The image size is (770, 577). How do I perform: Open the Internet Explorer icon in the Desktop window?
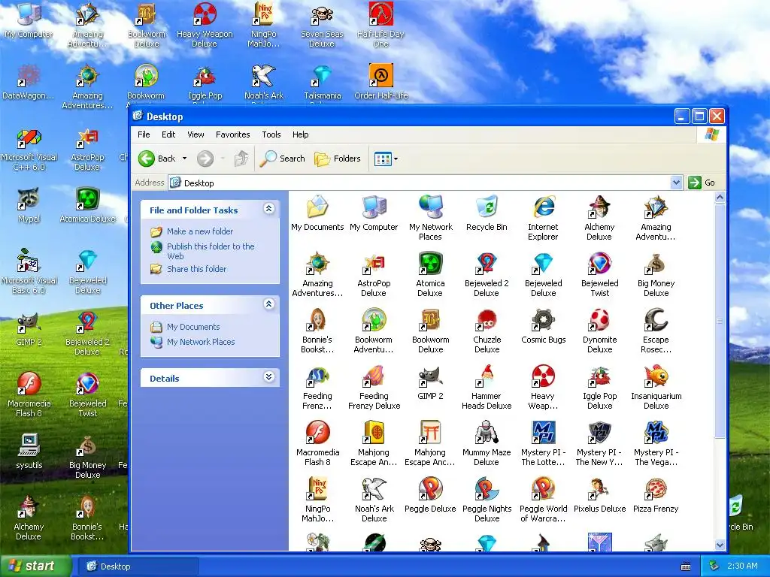click(543, 208)
